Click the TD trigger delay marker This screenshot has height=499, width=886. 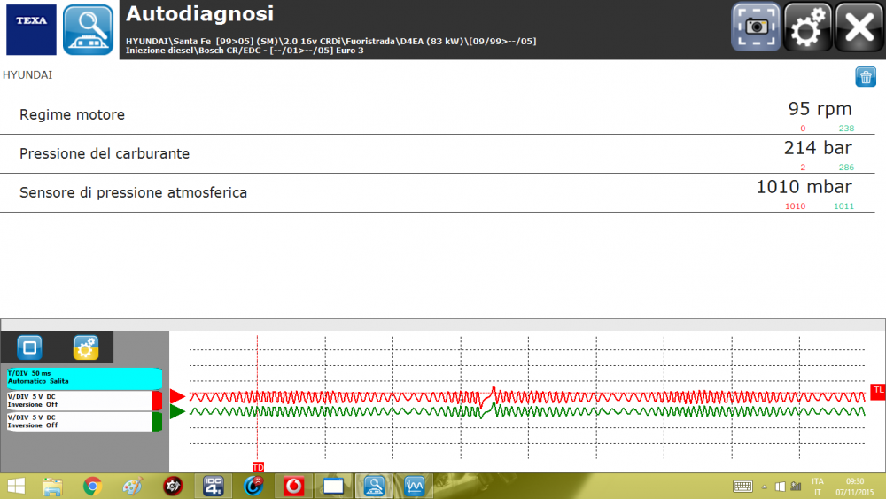(x=258, y=467)
